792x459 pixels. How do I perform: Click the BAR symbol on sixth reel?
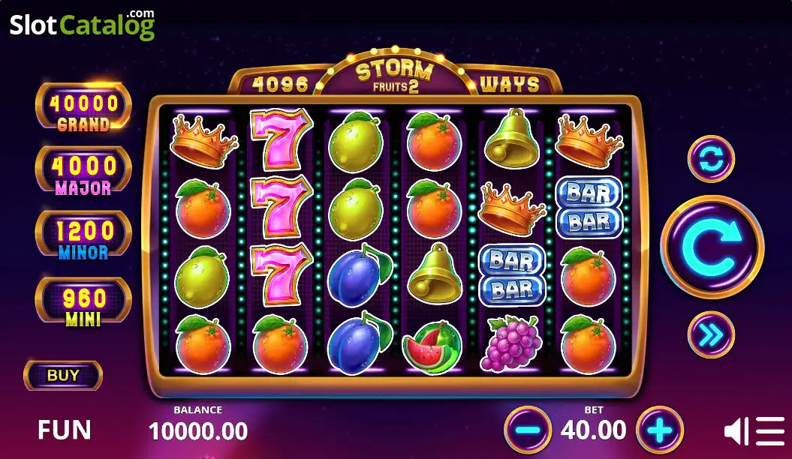589,207
